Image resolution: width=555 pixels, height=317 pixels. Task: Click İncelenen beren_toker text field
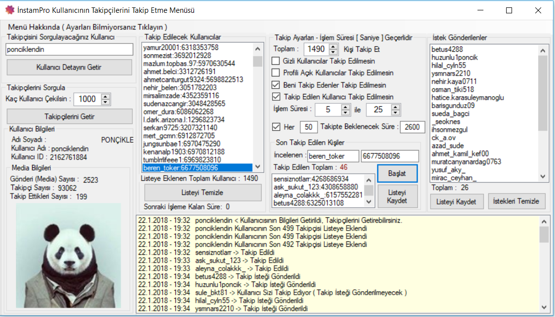point(333,156)
